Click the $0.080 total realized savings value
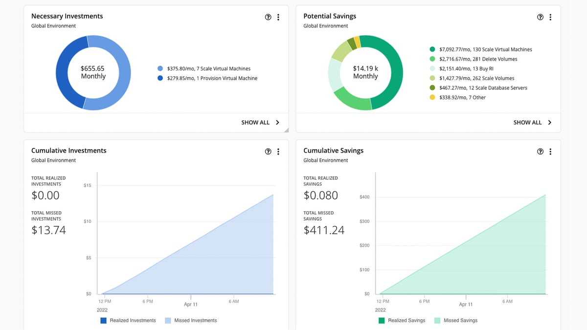Viewport: 587px width, 330px height. 321,196
